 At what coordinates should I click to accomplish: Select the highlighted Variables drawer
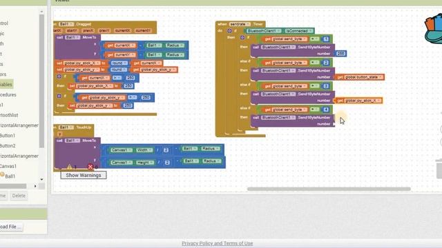[x=6, y=84]
